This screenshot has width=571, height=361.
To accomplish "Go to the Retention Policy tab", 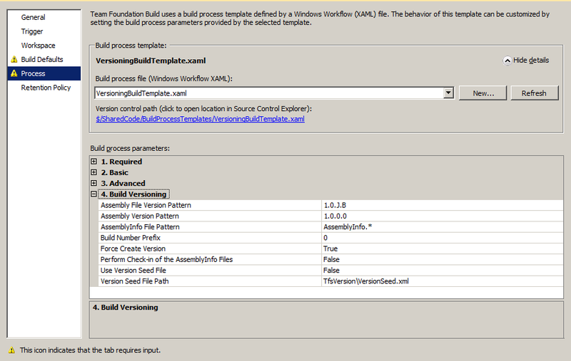I will tap(46, 88).
